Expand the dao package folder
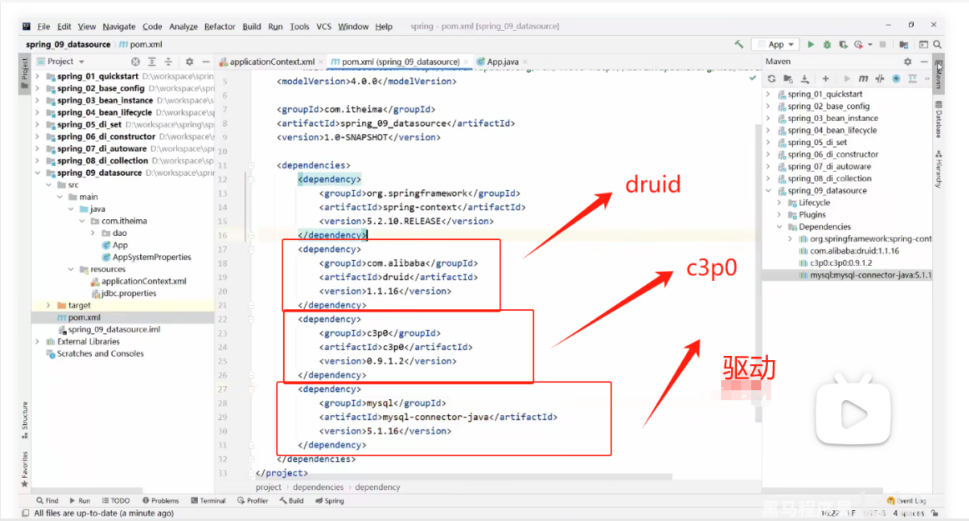This screenshot has height=521, width=969. click(x=93, y=233)
